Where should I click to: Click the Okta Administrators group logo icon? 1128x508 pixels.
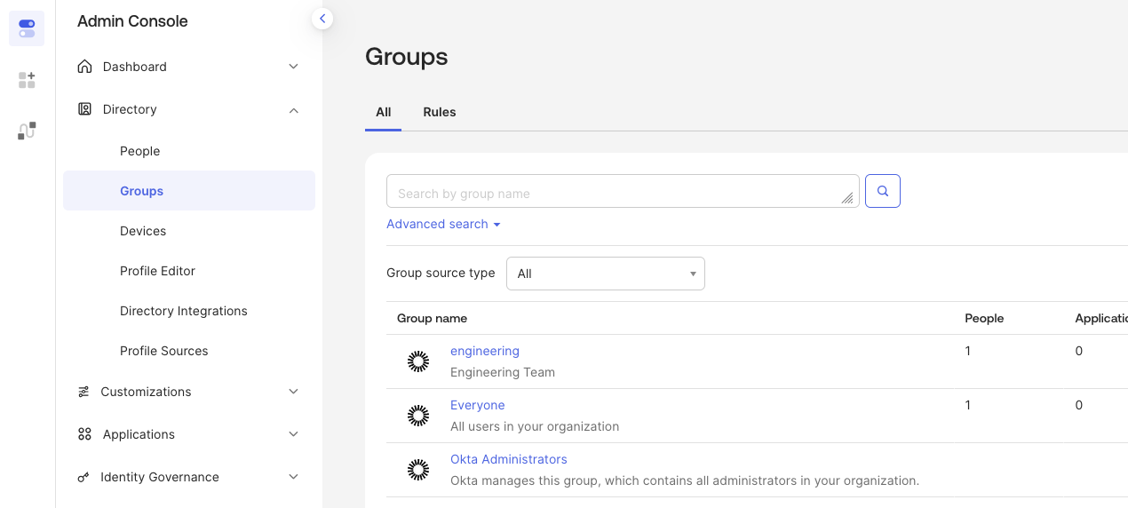coord(418,470)
